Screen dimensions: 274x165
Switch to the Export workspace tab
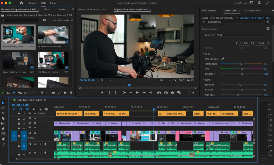tap(54, 3)
